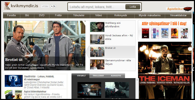Focus the 'Leitaðu að mynd' search field
Image resolution: width=195 pixels, height=100 pixels.
pos(97,7)
